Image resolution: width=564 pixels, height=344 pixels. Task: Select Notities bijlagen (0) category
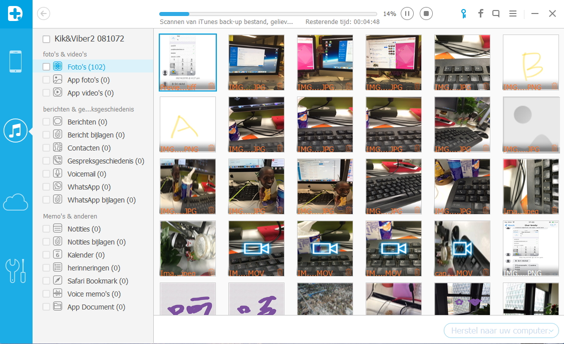click(93, 241)
